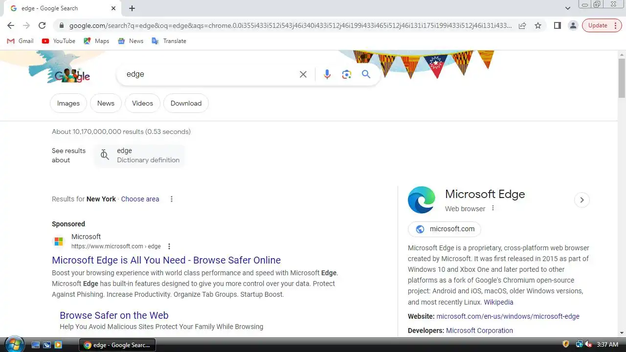Open the three-dot menu beside Web browser

coord(492,208)
